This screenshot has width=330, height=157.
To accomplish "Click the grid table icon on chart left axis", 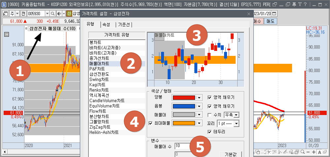I will [6, 34].
